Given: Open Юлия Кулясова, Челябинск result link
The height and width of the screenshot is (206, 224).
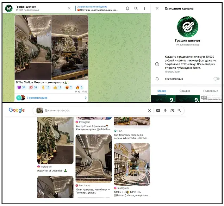Looking at the screenshot, I should (x=93, y=191).
